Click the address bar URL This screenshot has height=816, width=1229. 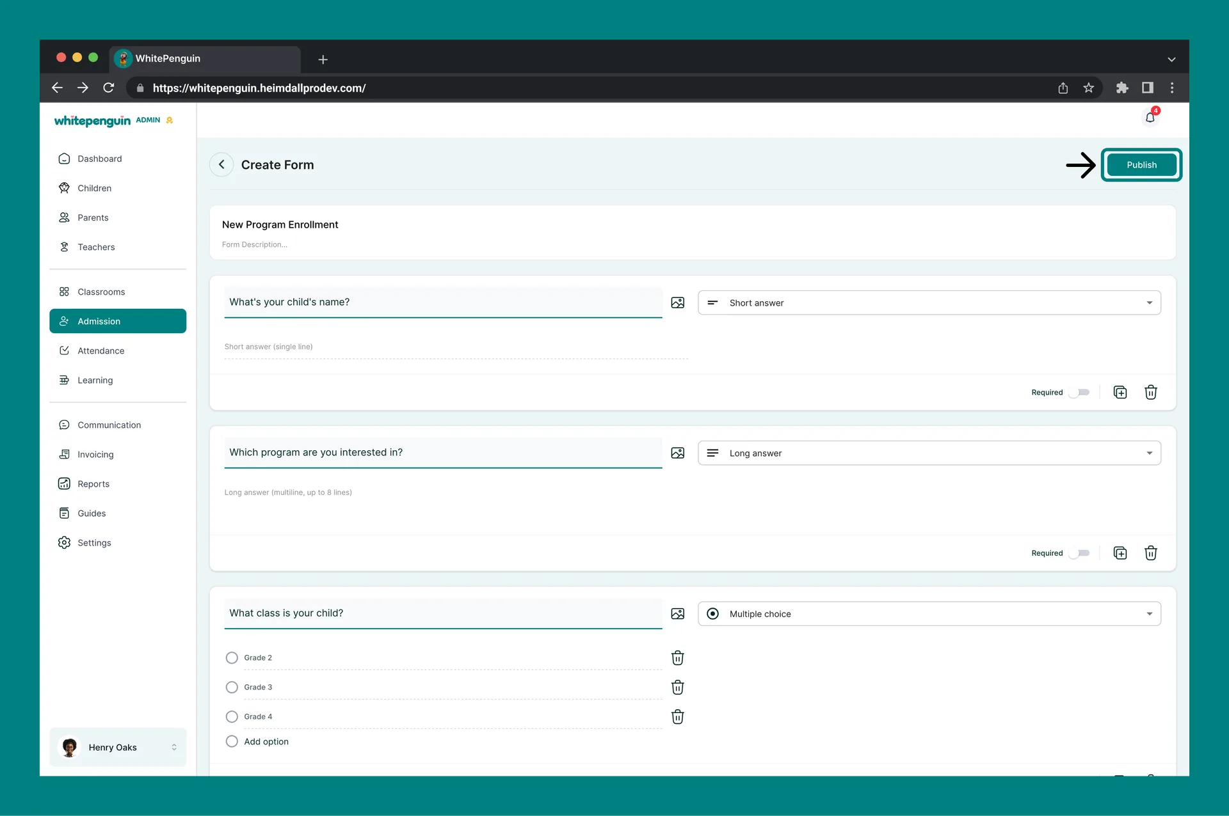(x=259, y=88)
